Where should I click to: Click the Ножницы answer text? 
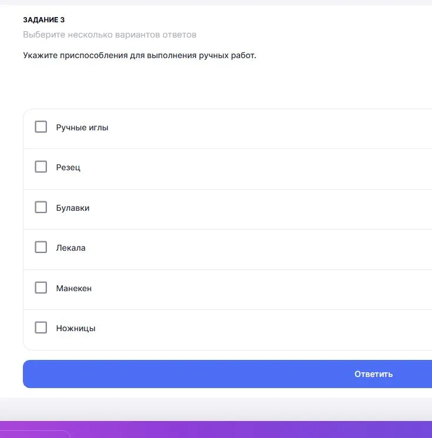[76, 328]
